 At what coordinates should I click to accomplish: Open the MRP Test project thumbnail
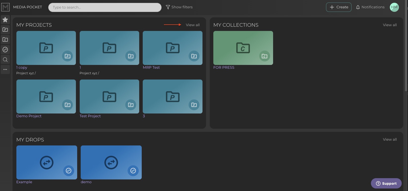pyautogui.click(x=172, y=48)
